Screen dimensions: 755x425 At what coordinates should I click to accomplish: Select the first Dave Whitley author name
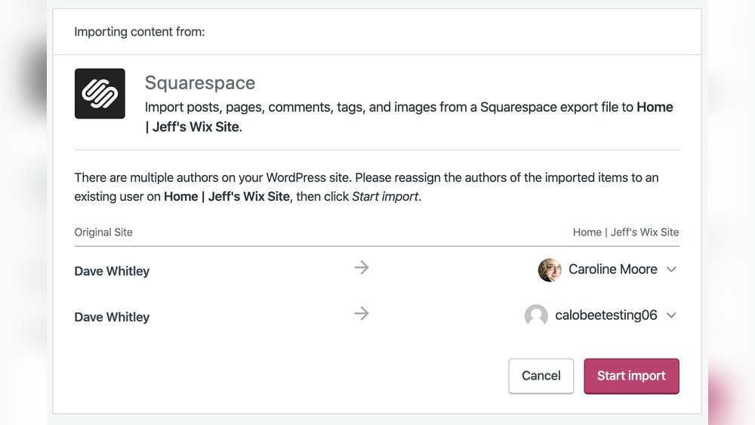click(112, 271)
